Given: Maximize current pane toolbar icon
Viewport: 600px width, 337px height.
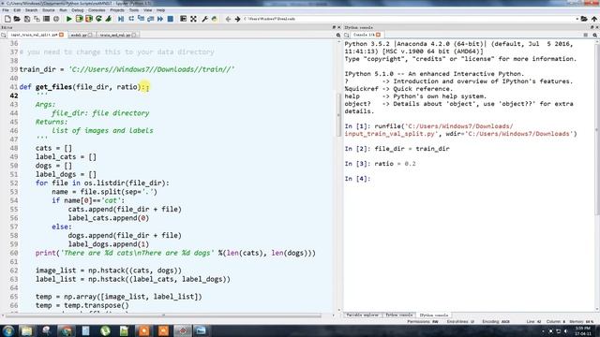Looking at the screenshot, I should 184,19.
